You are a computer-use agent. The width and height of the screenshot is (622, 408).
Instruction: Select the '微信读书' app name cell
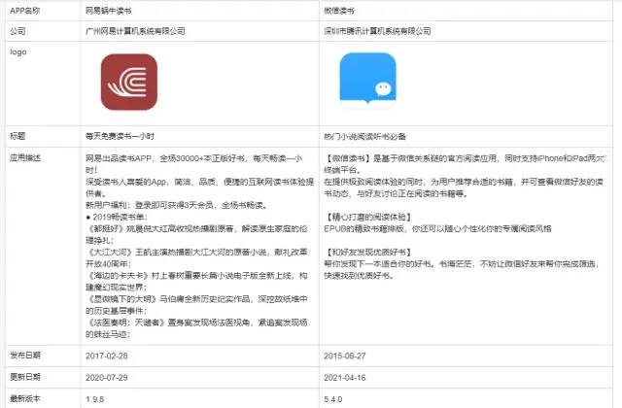[x=339, y=11]
